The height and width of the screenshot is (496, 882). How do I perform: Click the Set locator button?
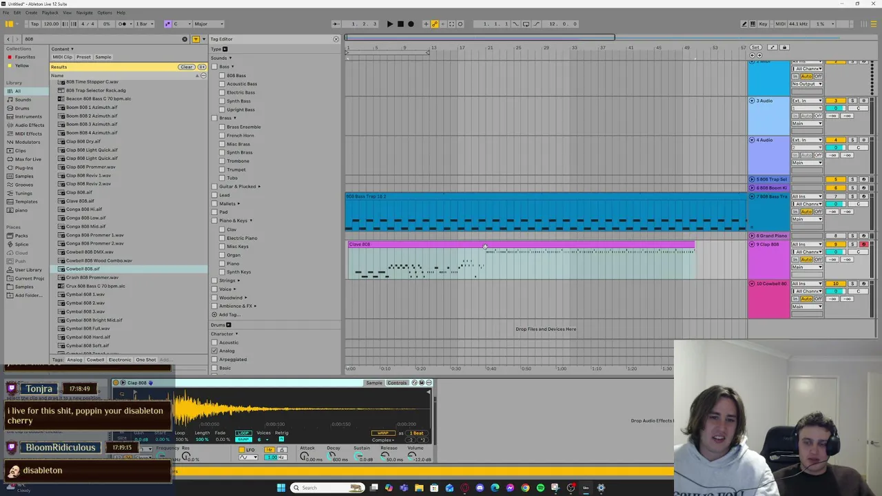coord(756,48)
